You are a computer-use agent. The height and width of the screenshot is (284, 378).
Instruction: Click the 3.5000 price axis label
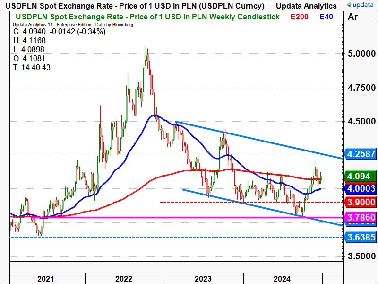click(x=361, y=256)
